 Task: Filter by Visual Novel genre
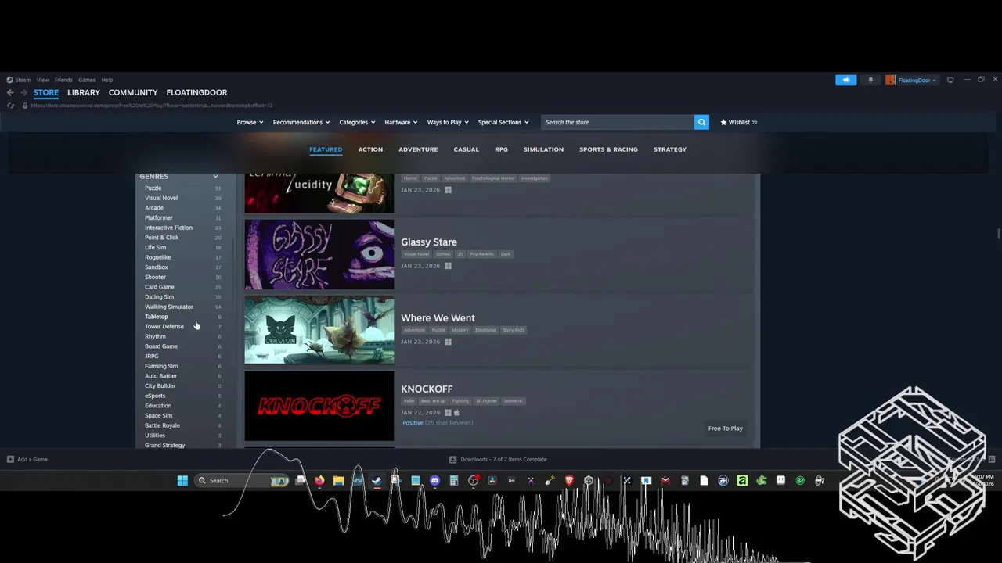click(161, 198)
